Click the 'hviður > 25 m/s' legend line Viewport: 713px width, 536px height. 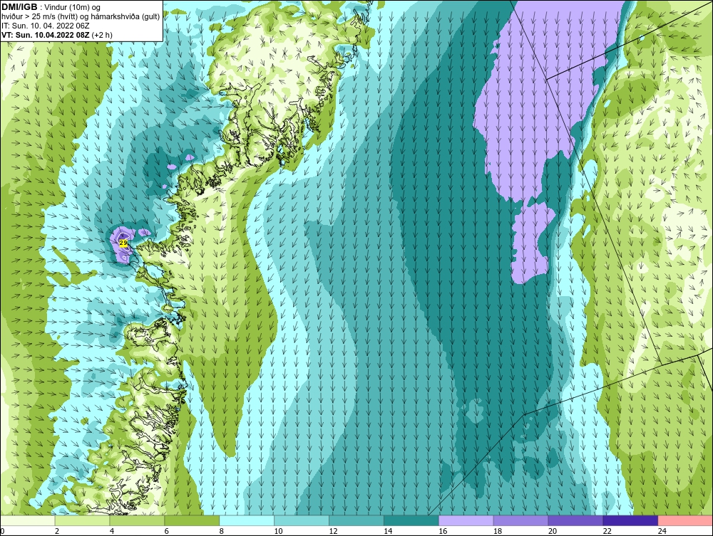click(x=81, y=17)
